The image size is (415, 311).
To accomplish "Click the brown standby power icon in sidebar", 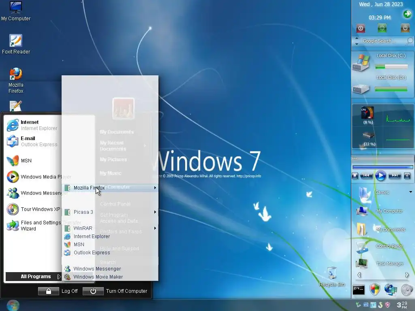I will (405, 28).
